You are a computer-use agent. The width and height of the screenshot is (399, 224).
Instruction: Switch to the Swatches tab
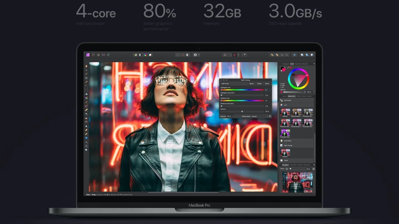(298, 64)
